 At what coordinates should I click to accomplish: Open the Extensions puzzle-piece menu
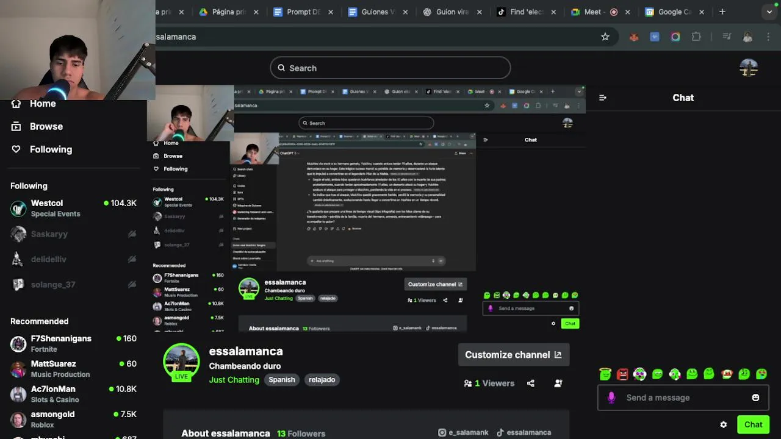pos(696,37)
